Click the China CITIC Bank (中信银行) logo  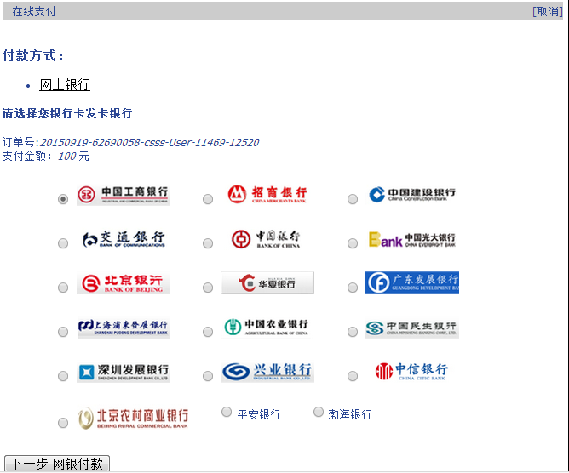pyautogui.click(x=412, y=372)
